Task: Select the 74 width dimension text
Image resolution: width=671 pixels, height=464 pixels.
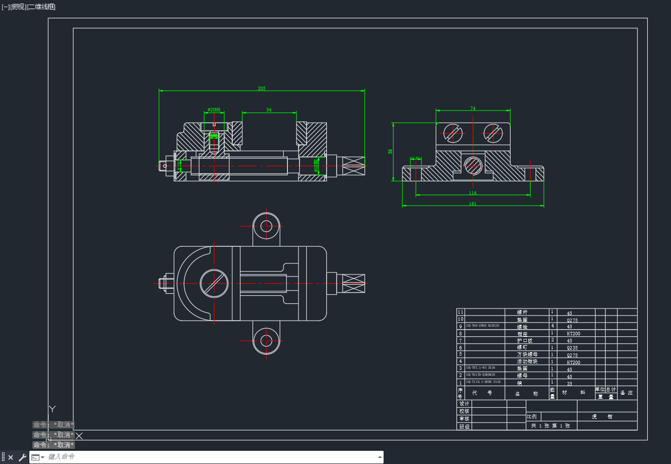Action: (x=473, y=108)
